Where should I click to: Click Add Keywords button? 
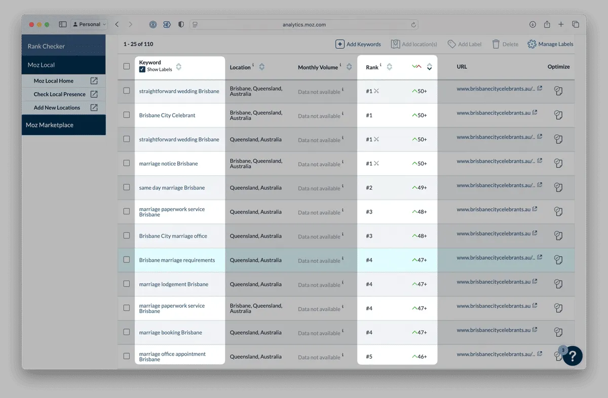358,44
